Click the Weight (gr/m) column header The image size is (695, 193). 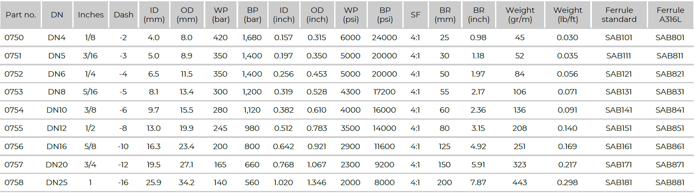tap(520, 15)
